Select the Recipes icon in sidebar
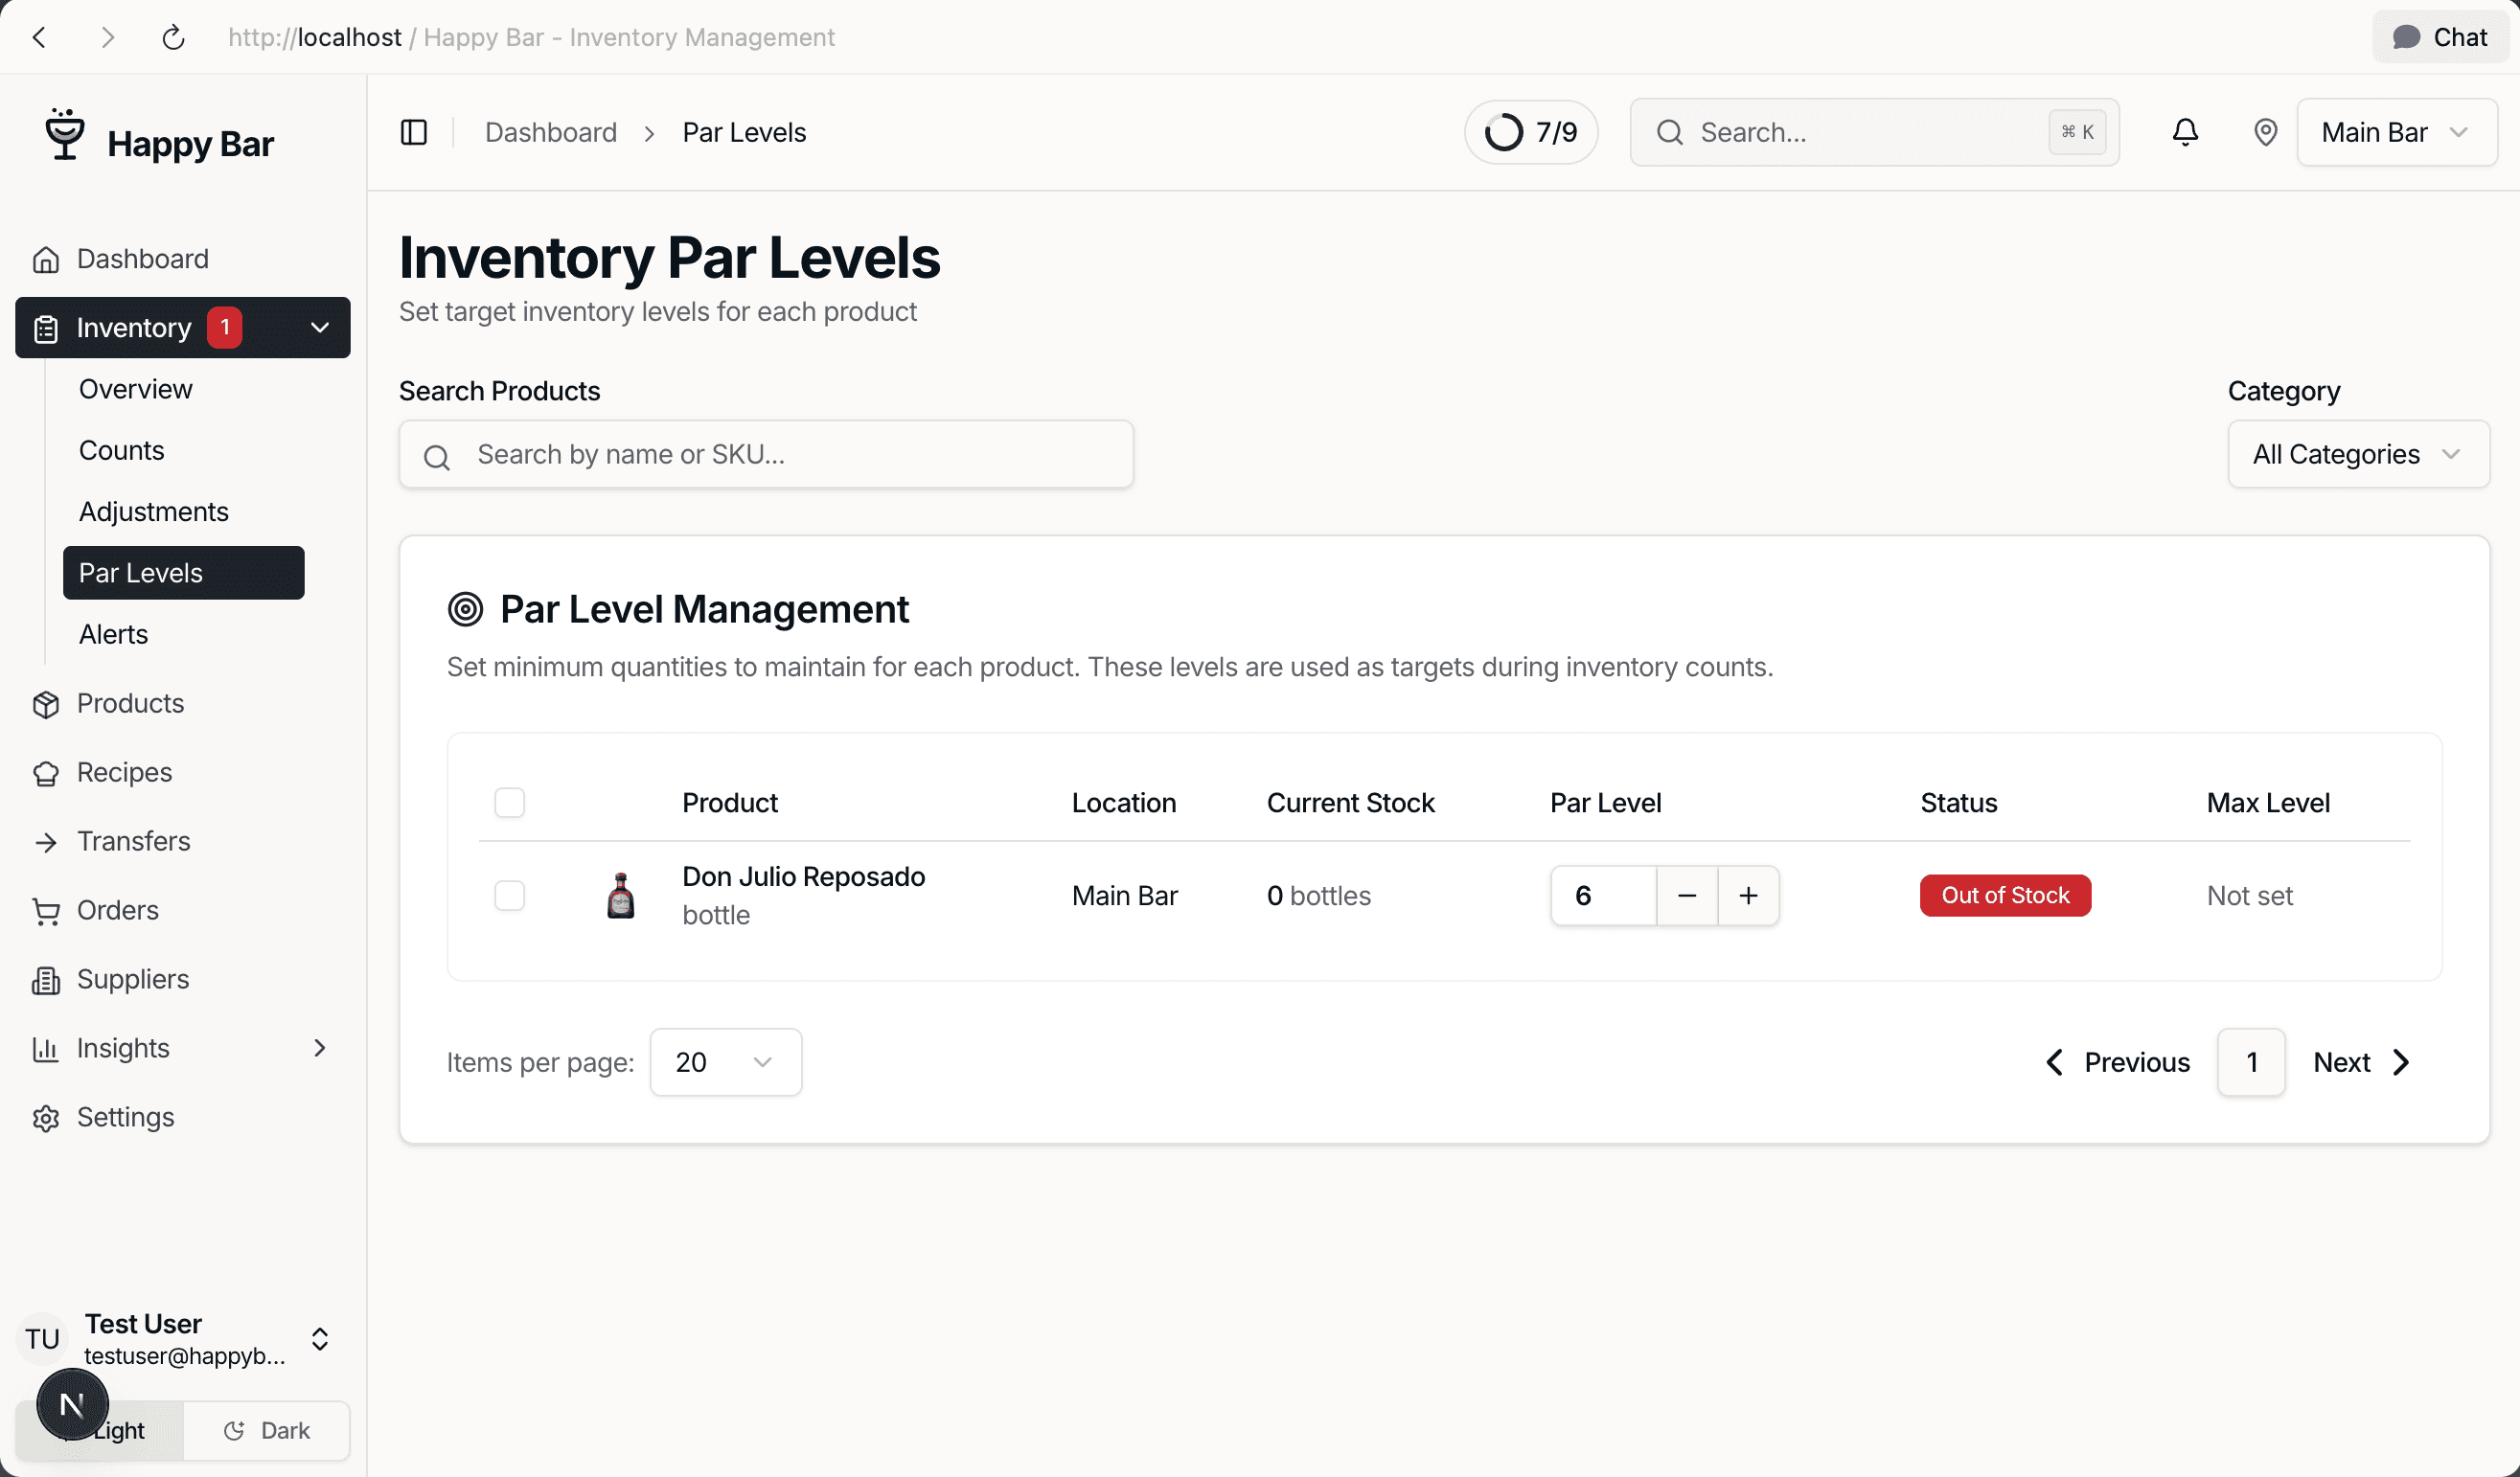The height and width of the screenshot is (1477, 2520). tap(46, 771)
